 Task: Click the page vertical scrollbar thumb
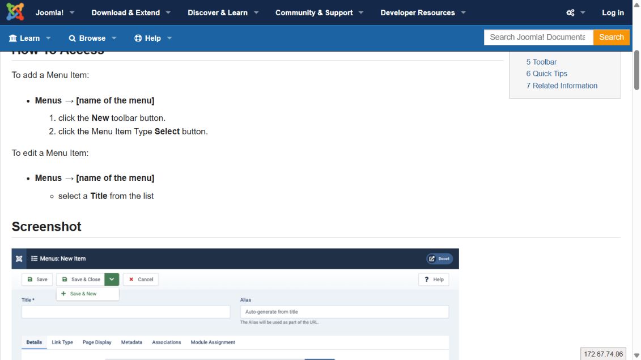point(636,70)
